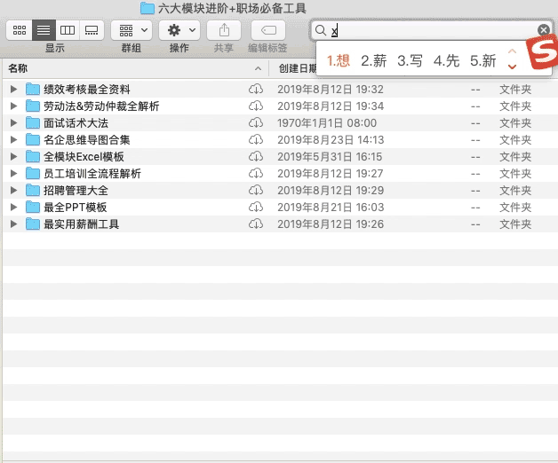Open the group-by dropdown
This screenshot has width=558, height=463.
[132, 30]
